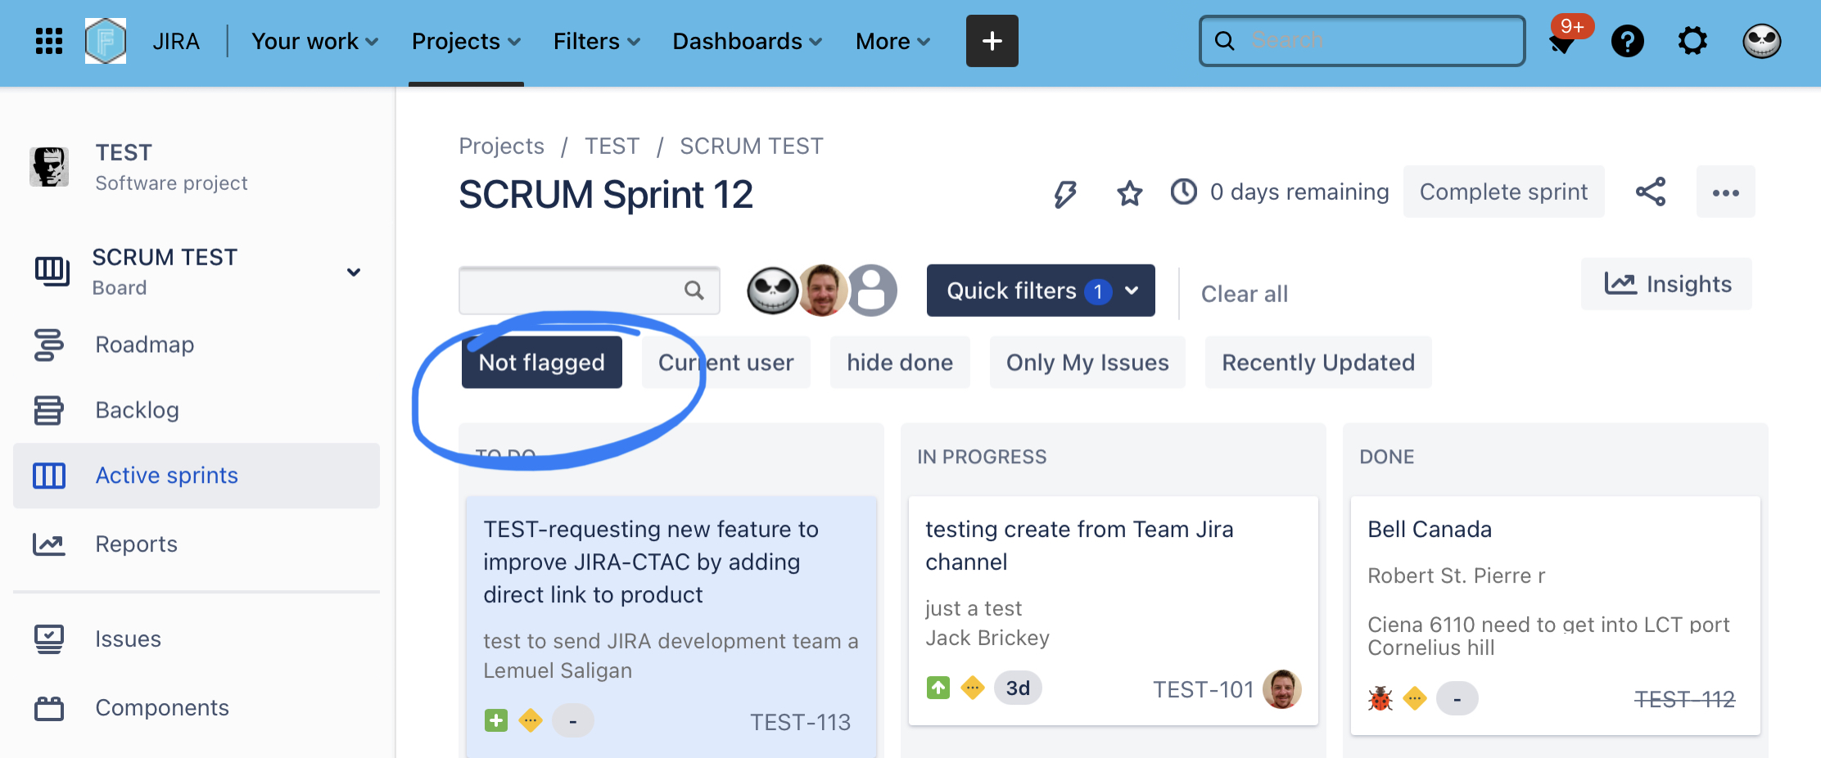Screen dimensions: 1821x758
Task: Open the Components section
Action: (162, 707)
